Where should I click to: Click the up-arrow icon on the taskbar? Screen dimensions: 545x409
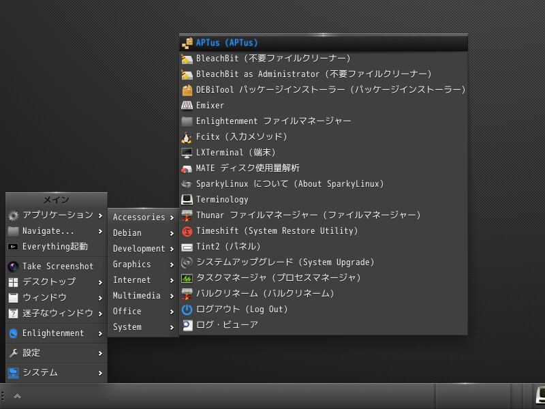click(17, 396)
